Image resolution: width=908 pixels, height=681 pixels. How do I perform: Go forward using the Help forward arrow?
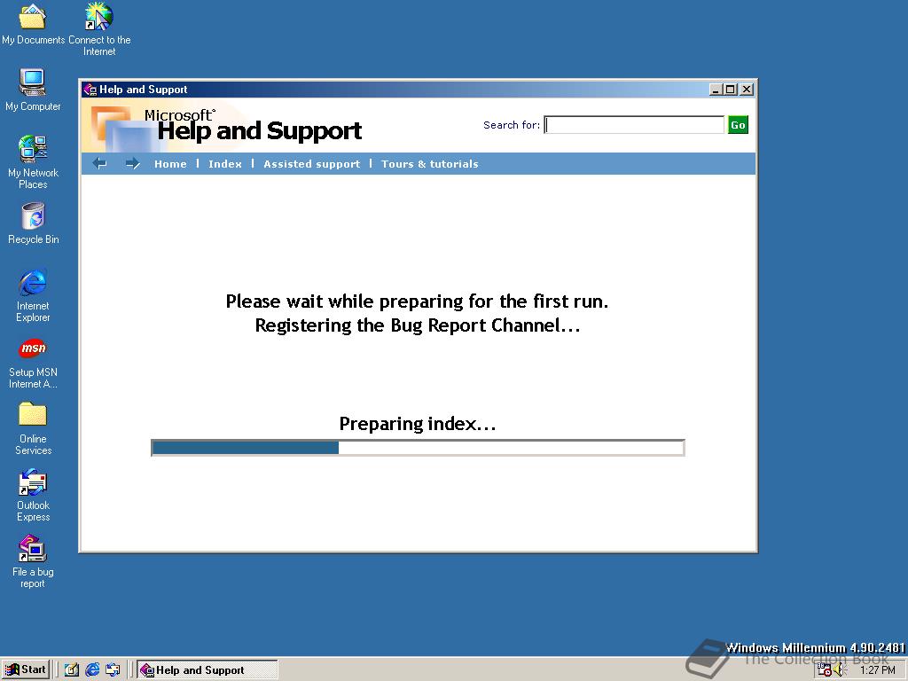[133, 164]
